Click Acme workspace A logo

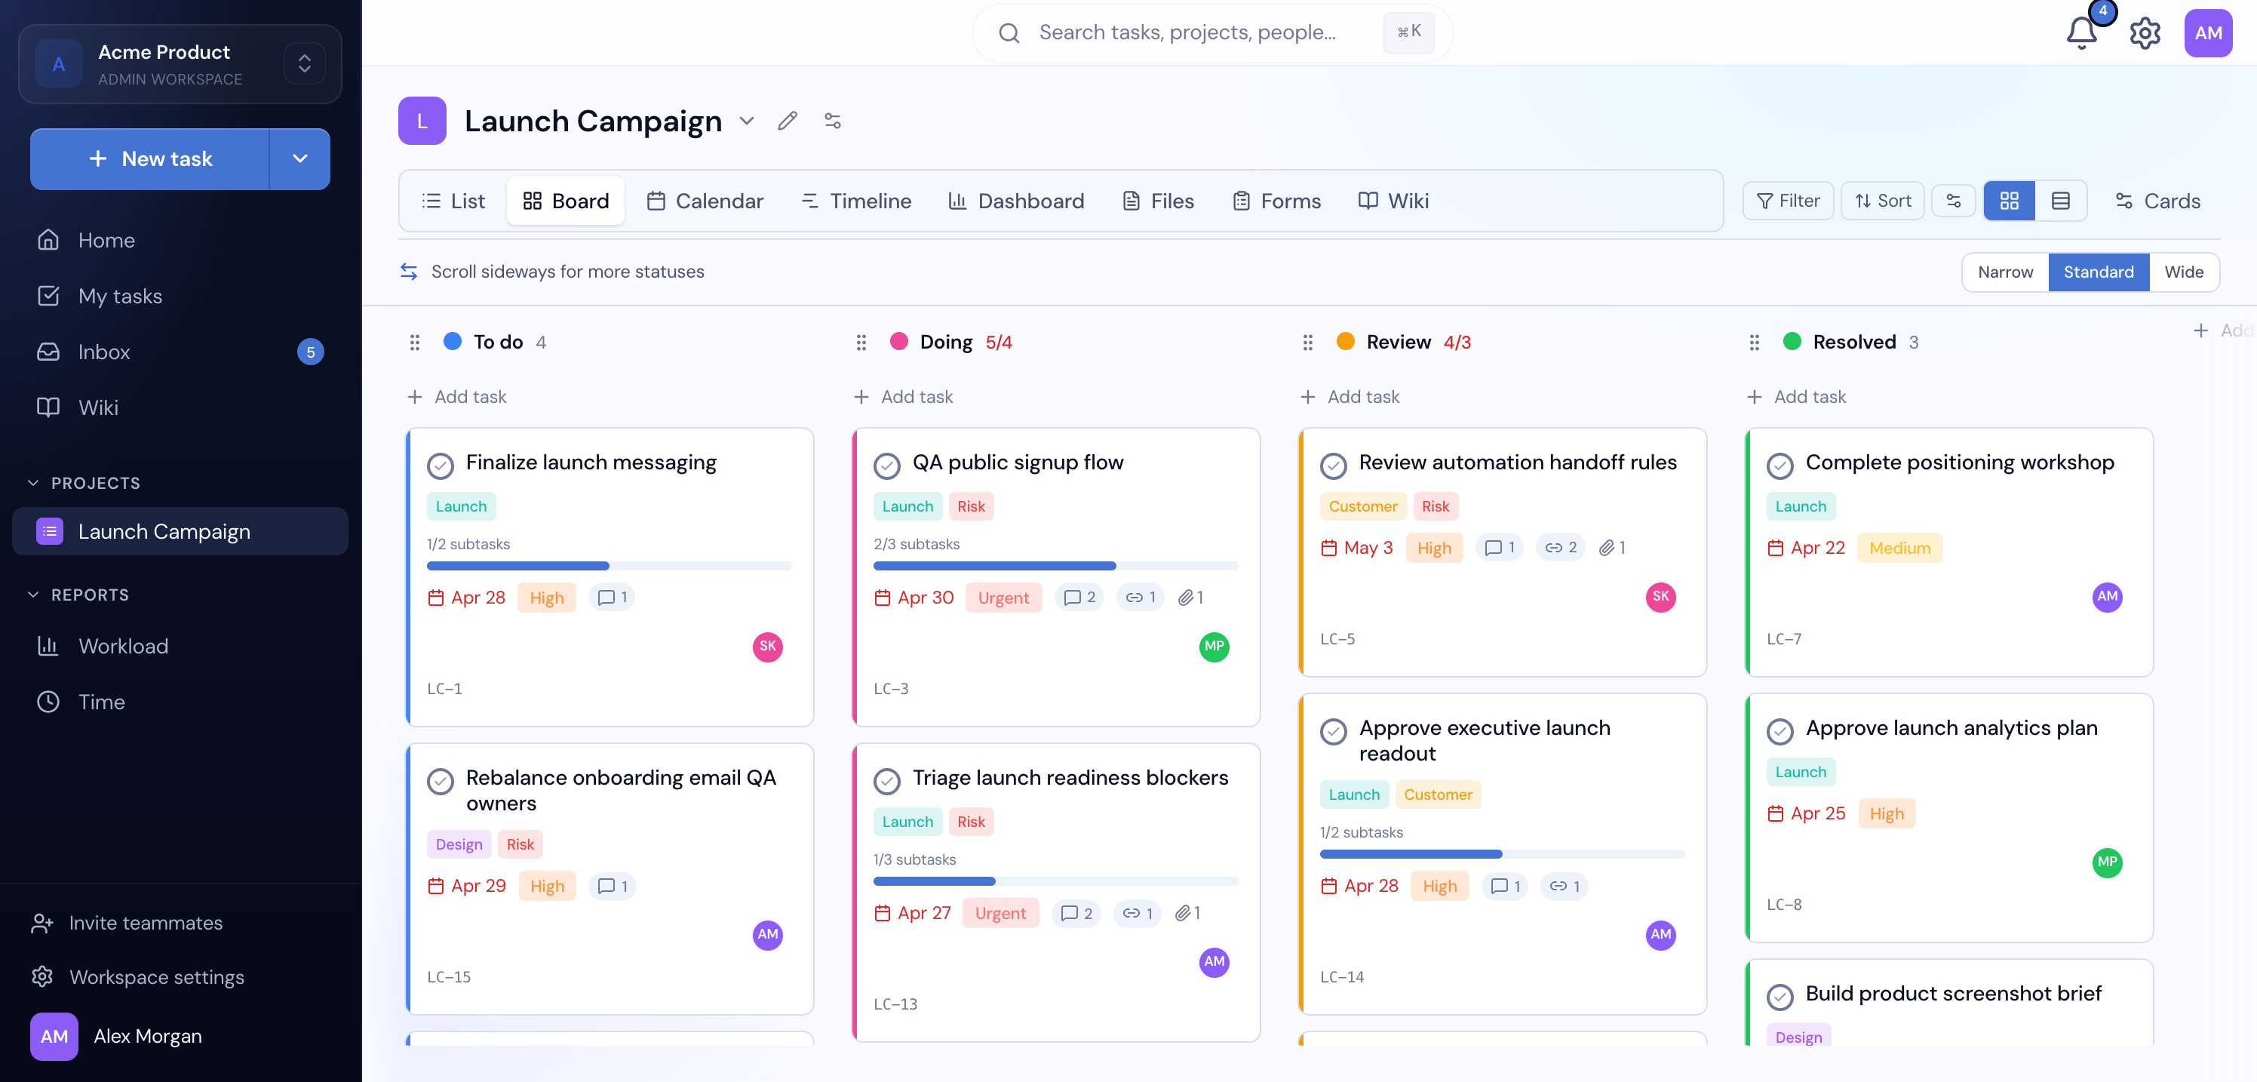point(59,64)
